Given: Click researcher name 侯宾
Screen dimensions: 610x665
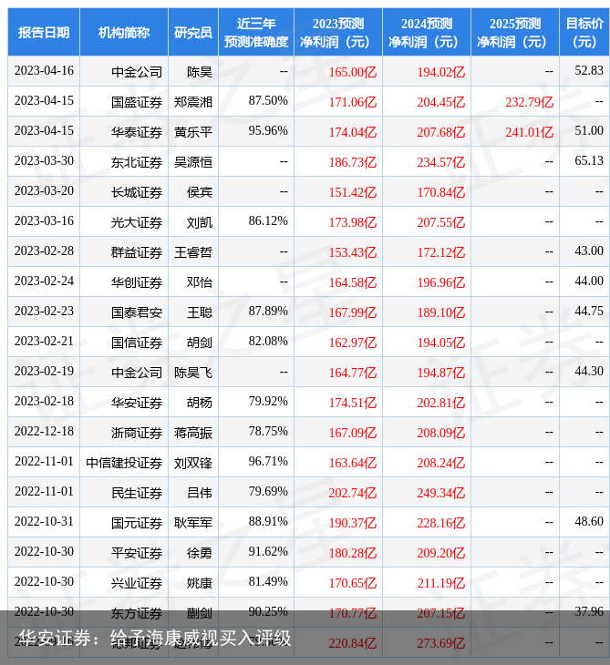Looking at the screenshot, I should pos(200,192).
